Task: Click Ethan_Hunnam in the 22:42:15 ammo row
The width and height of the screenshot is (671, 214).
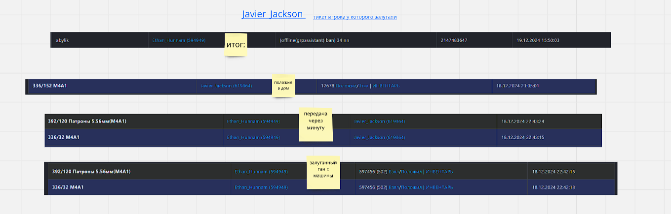Action: coord(261,172)
